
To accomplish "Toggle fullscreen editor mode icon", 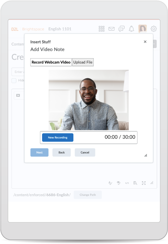I will [144, 183].
